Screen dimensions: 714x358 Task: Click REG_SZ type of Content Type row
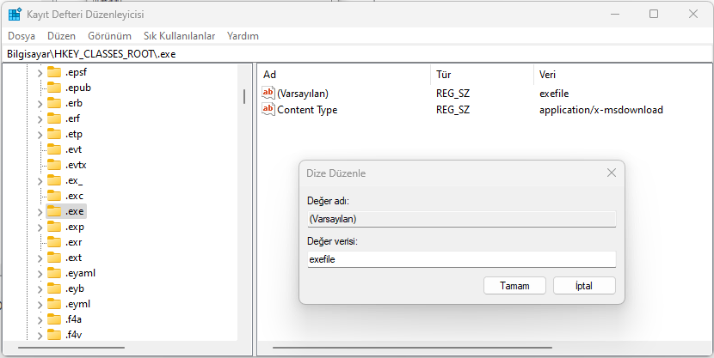[452, 110]
